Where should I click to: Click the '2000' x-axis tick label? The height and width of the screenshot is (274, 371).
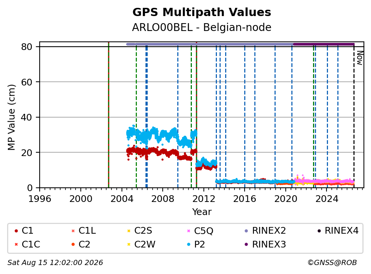(81, 199)
